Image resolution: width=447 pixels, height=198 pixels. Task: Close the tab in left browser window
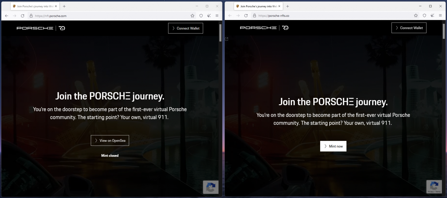[56, 6]
